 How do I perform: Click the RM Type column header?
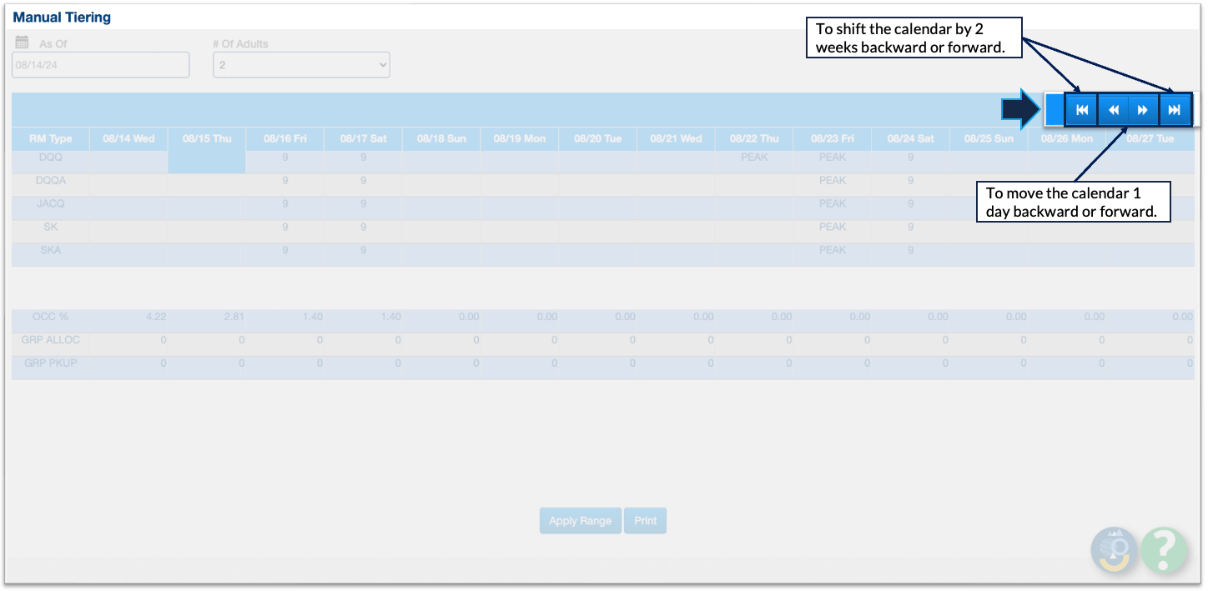click(50, 138)
